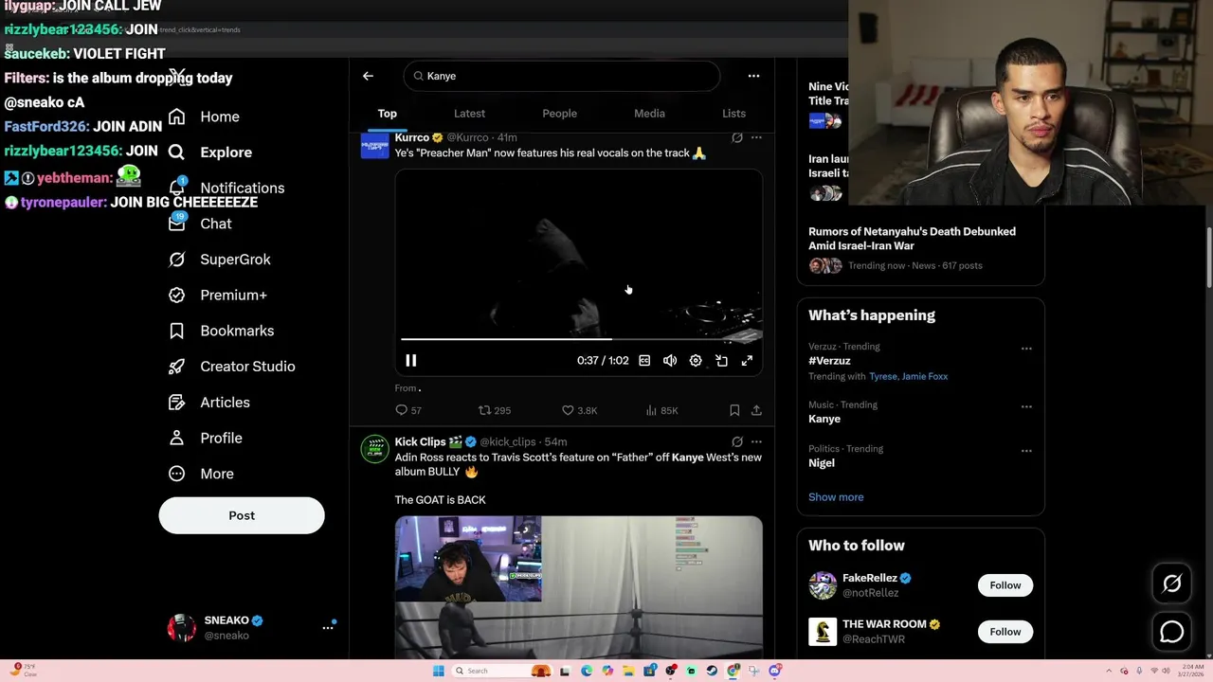Click the Post button
Screen dimensions: 1213x682
(x=242, y=515)
